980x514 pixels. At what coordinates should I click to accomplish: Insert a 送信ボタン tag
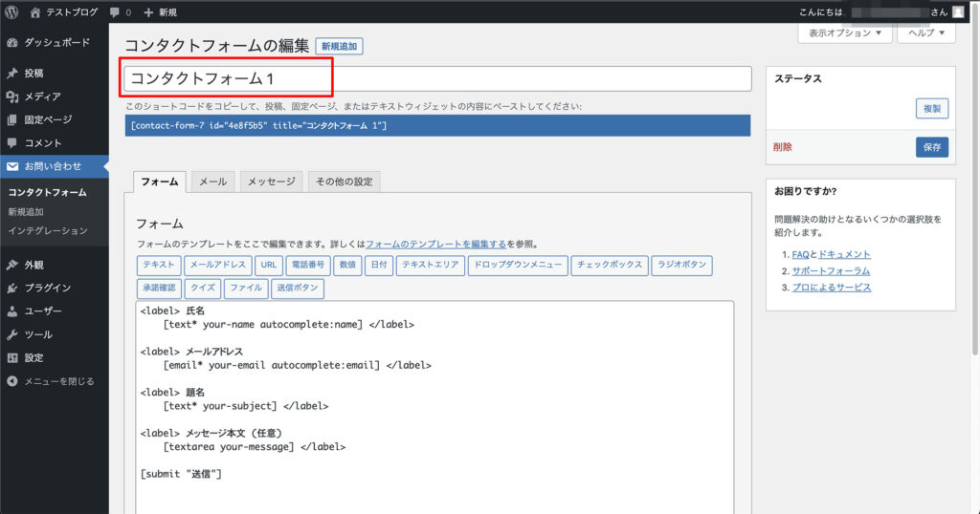tap(298, 289)
